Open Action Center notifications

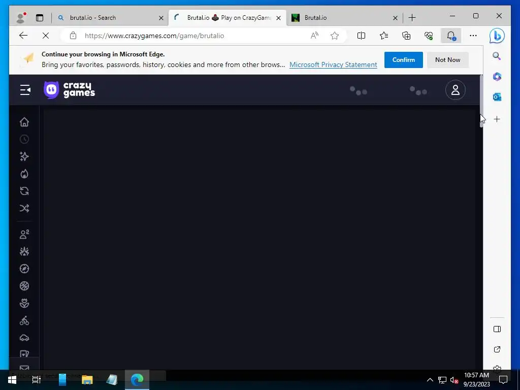click(x=503, y=379)
